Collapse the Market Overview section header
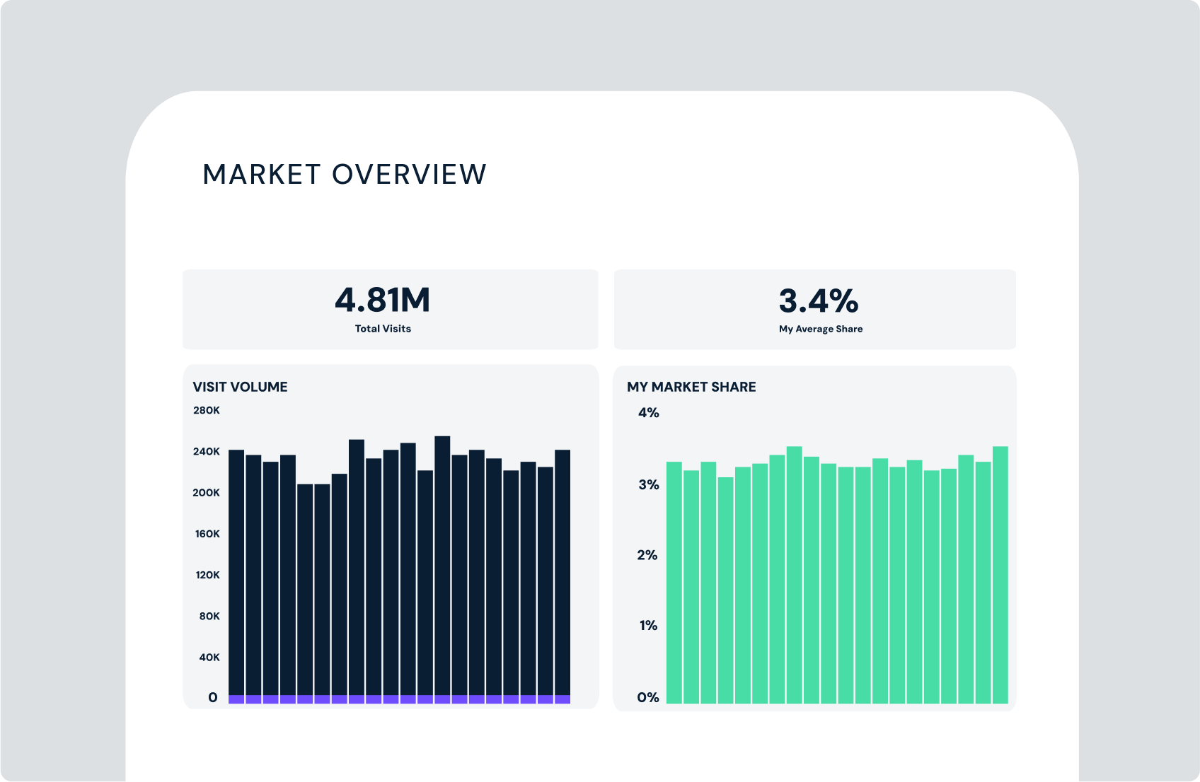This screenshot has width=1200, height=782. pyautogui.click(x=345, y=173)
